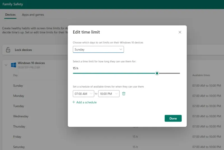Click the Family Safety header title
The height and width of the screenshot is (150, 224).
(x=13, y=4)
